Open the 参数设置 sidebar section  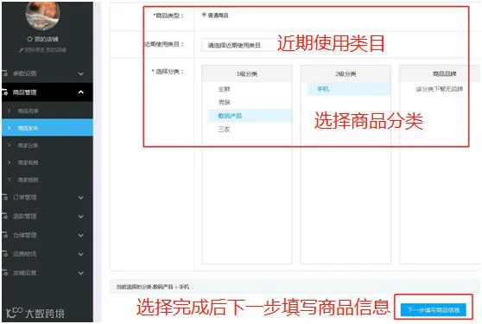coord(48,73)
